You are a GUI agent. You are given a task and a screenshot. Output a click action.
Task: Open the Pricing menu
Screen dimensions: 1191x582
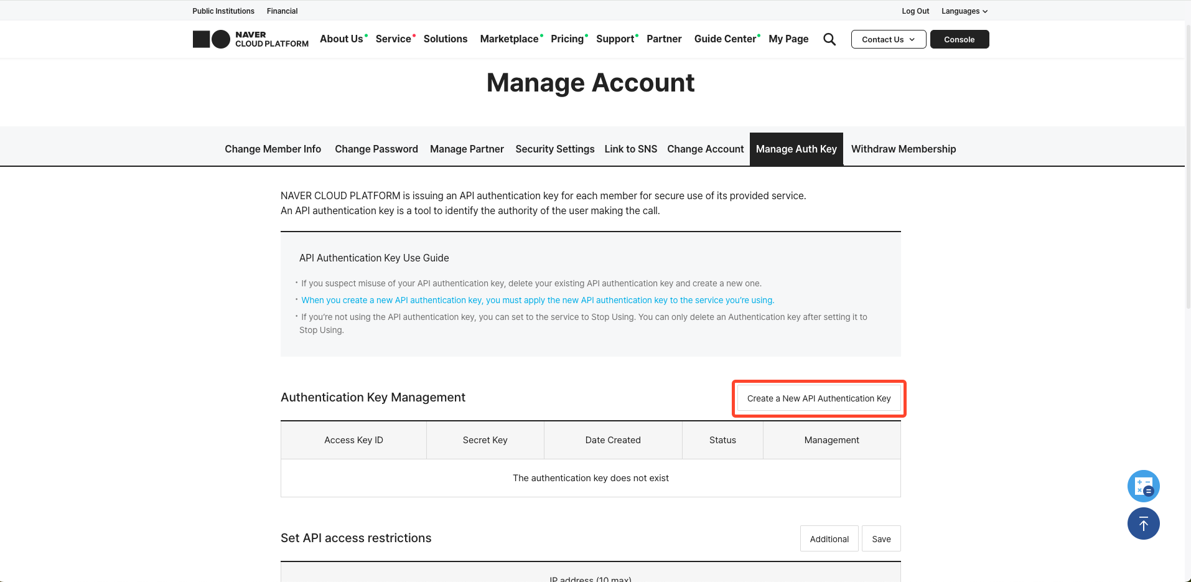(567, 39)
